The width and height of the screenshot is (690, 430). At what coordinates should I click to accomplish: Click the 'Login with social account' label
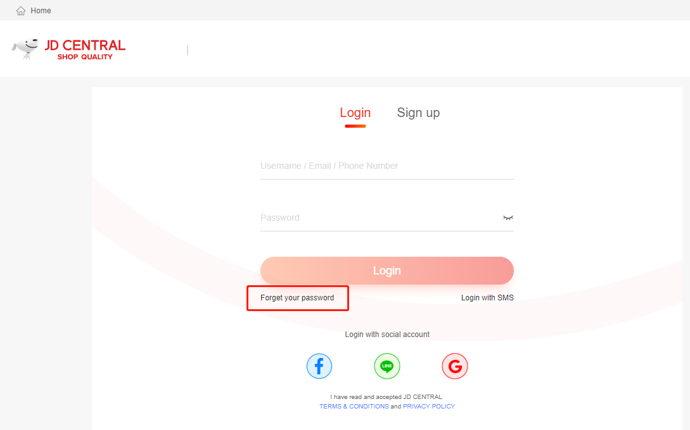click(387, 335)
